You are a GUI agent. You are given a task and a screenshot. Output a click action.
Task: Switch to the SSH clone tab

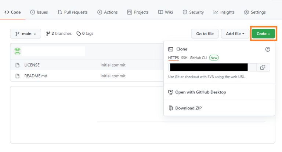pyautogui.click(x=184, y=58)
